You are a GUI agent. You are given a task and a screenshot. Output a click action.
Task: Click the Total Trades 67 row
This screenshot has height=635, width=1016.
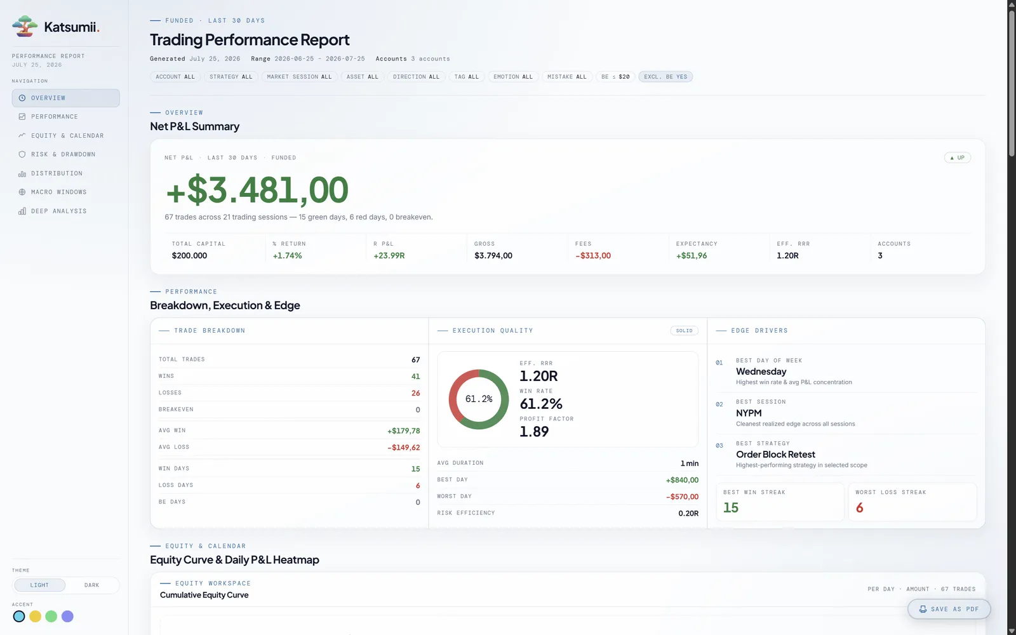pyautogui.click(x=289, y=359)
